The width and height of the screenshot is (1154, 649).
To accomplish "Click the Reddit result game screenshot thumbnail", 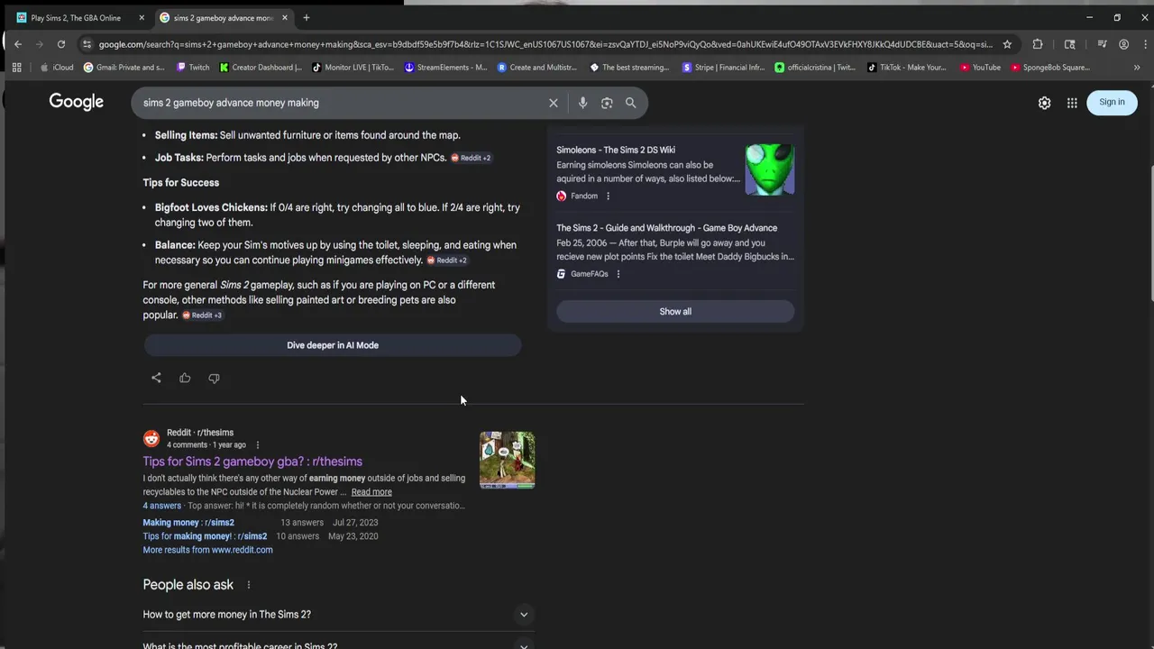I will tap(507, 460).
